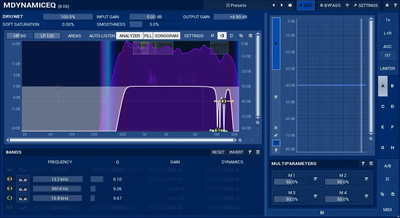The image size is (400, 218).
Task: Toggle band 2 on or off
Action: 9,179
